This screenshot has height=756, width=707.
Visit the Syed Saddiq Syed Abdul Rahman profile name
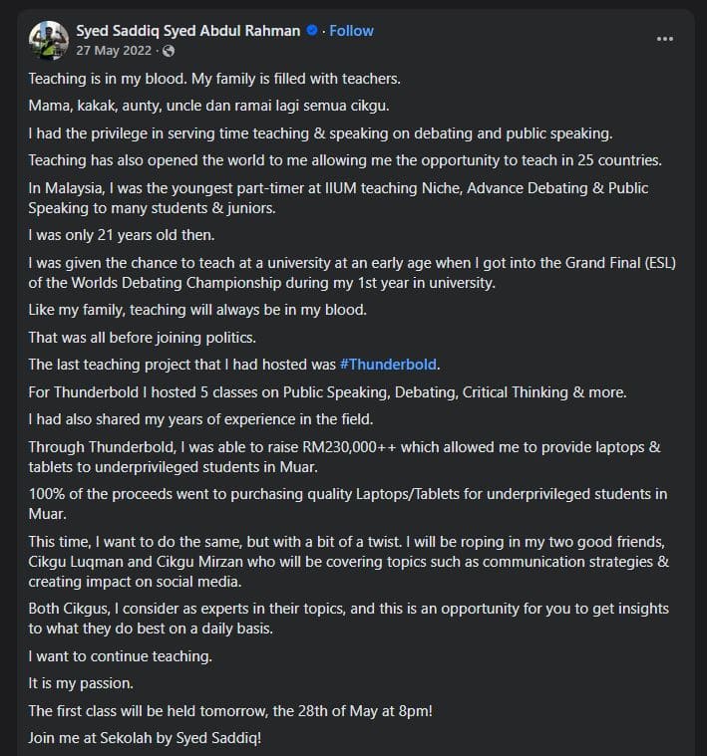point(188,31)
